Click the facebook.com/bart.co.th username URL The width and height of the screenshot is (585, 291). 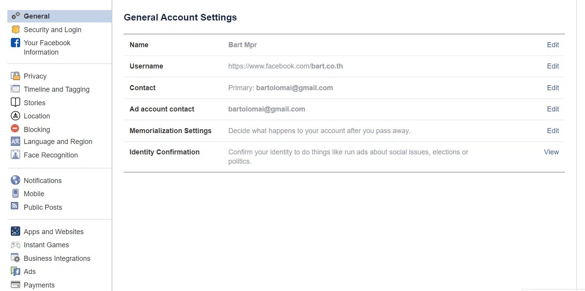click(286, 66)
